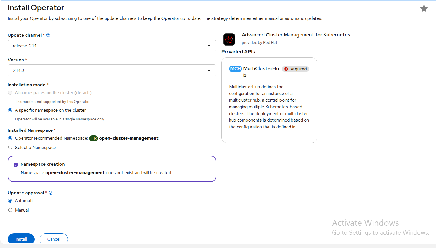Click the PR namespace badge
The height and width of the screenshot is (248, 436).
tap(93, 138)
